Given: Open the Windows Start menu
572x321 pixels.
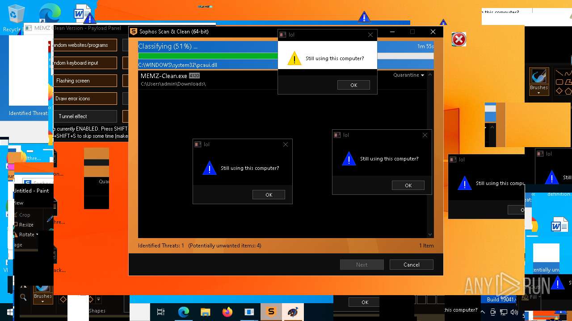Looking at the screenshot, I should 10,312.
